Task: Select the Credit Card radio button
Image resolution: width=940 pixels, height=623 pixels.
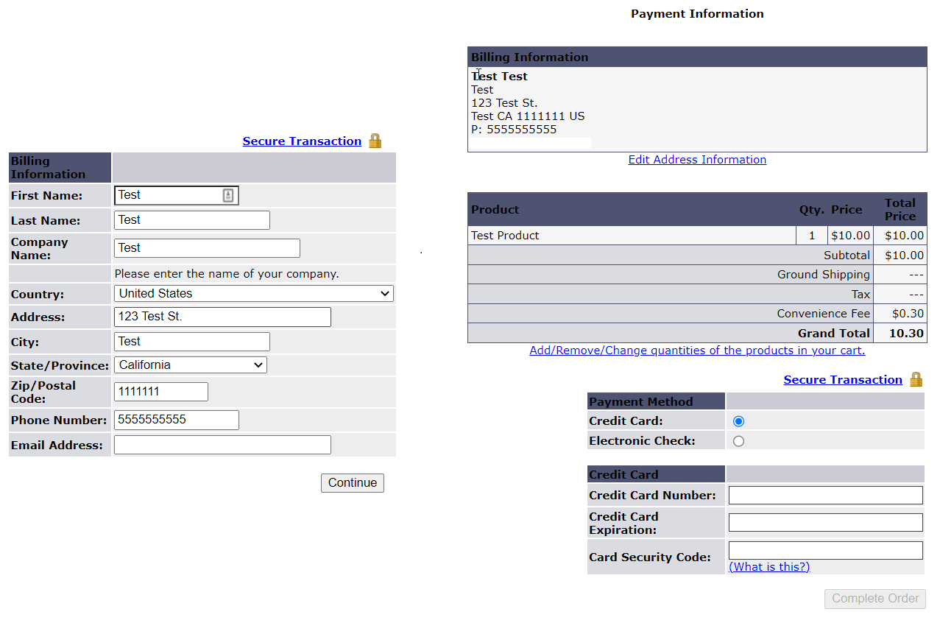Action: [x=738, y=421]
